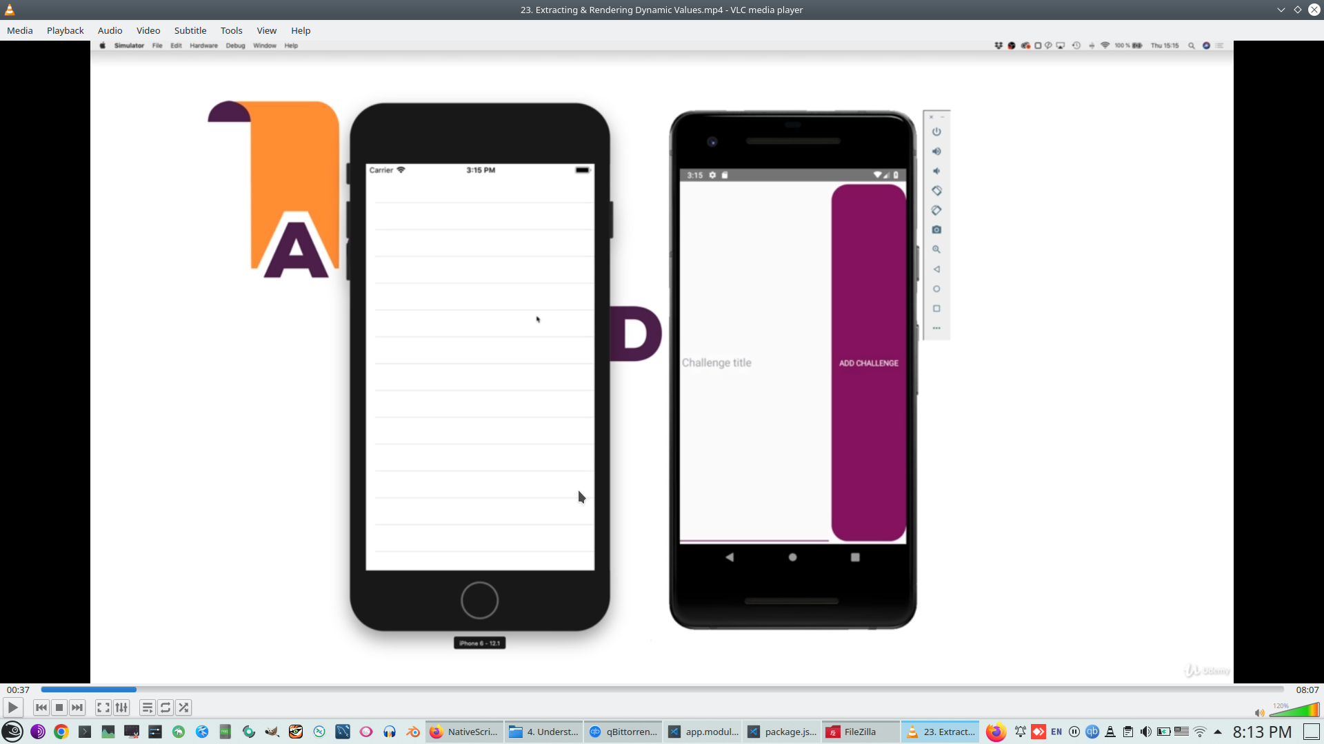Switch to qBittorrent taskbar window
1324x744 pixels.
point(623,732)
